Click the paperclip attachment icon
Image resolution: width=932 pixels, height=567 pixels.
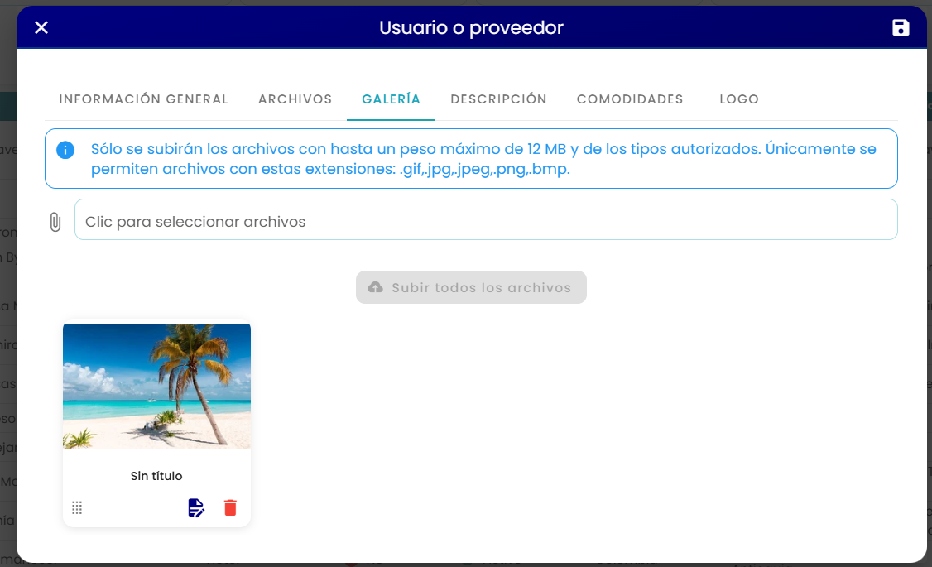click(55, 222)
